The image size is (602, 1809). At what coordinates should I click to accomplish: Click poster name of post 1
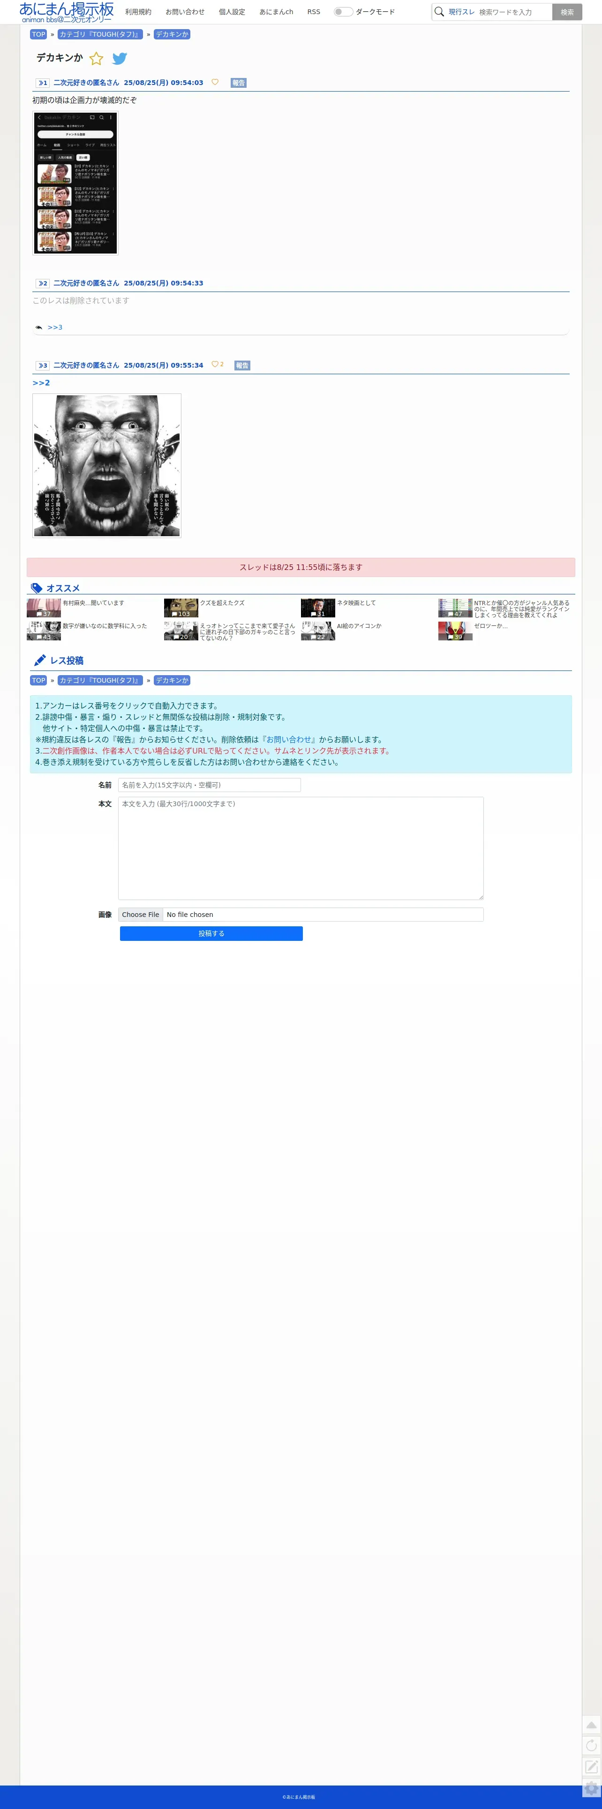[x=86, y=83]
